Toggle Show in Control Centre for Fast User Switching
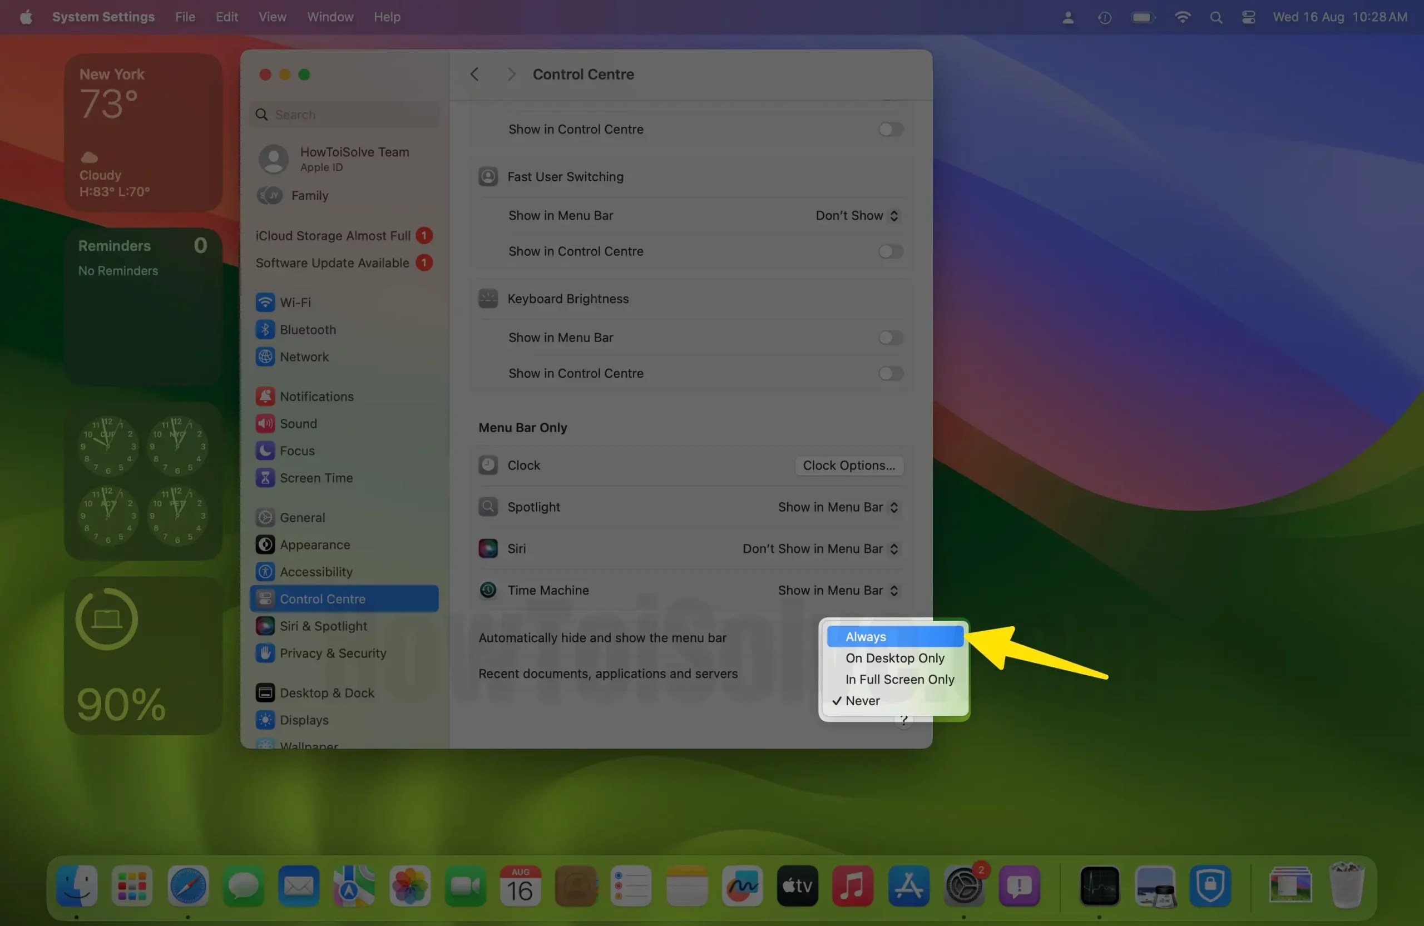 [x=889, y=251]
